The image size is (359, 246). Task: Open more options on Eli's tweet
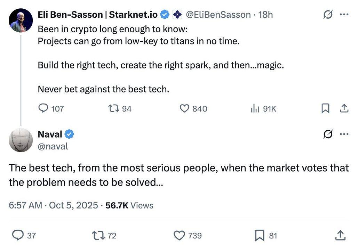pos(344,15)
